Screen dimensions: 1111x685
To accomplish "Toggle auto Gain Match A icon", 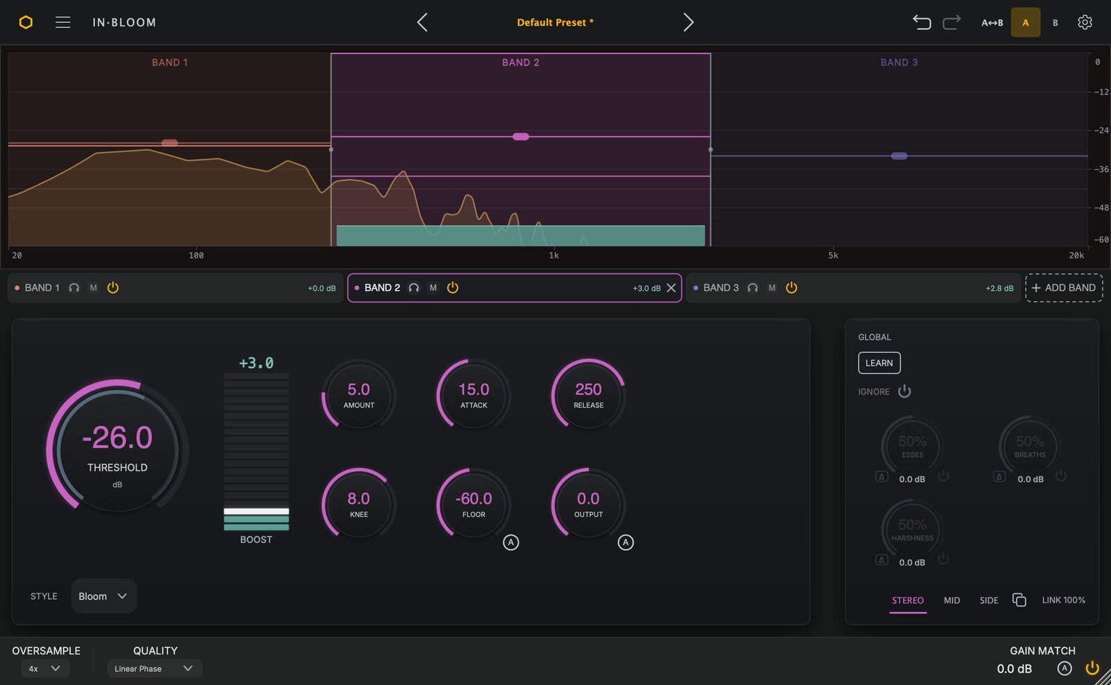I will click(x=1064, y=668).
